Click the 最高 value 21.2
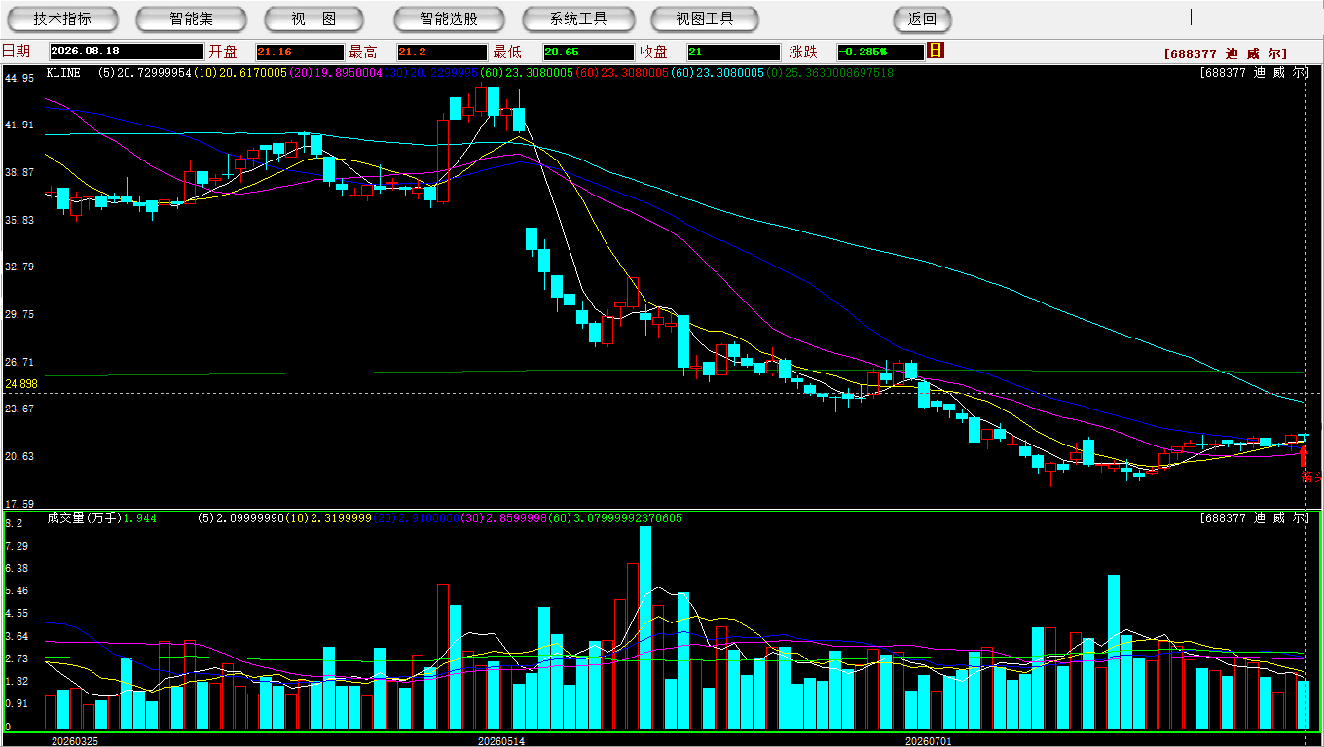The image size is (1324, 747). tap(441, 52)
